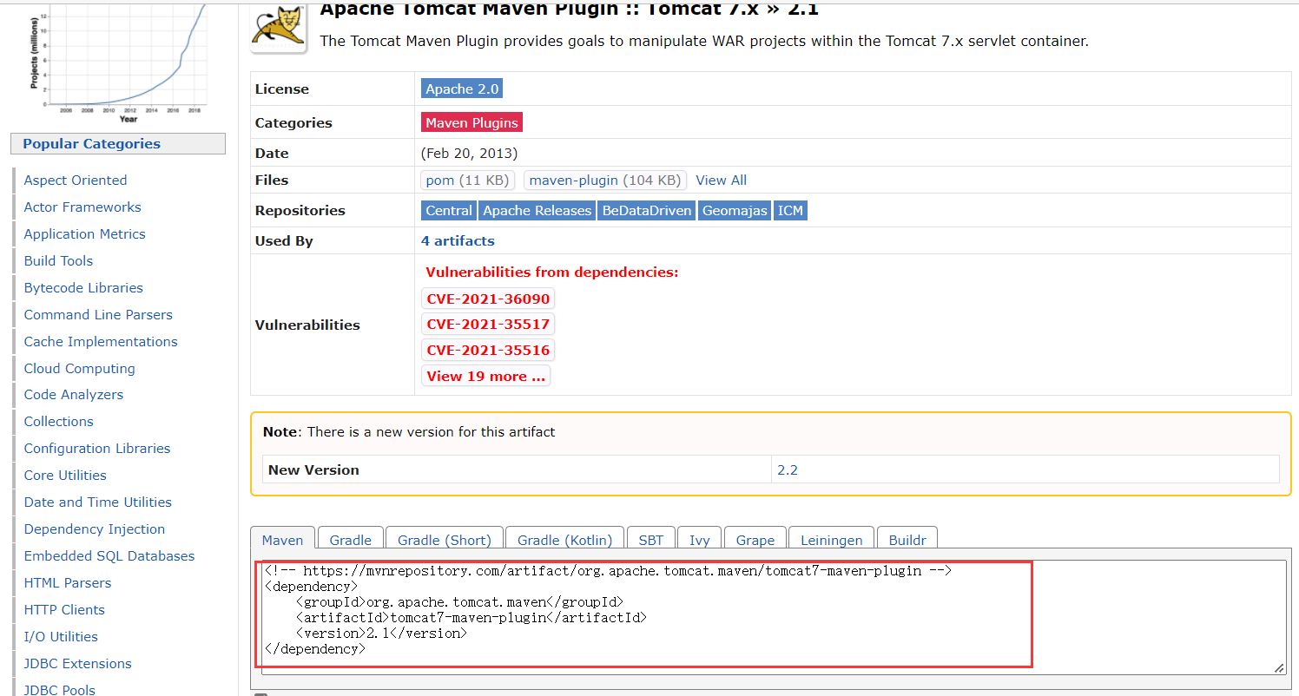Open the JDBC Pools category

[60, 690]
